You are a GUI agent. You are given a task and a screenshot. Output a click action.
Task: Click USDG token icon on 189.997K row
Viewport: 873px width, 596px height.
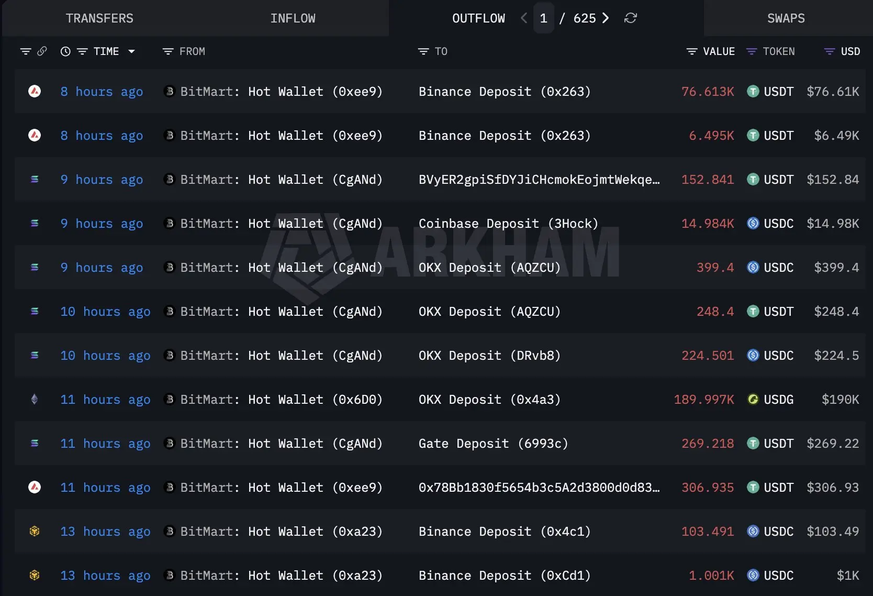click(x=753, y=399)
